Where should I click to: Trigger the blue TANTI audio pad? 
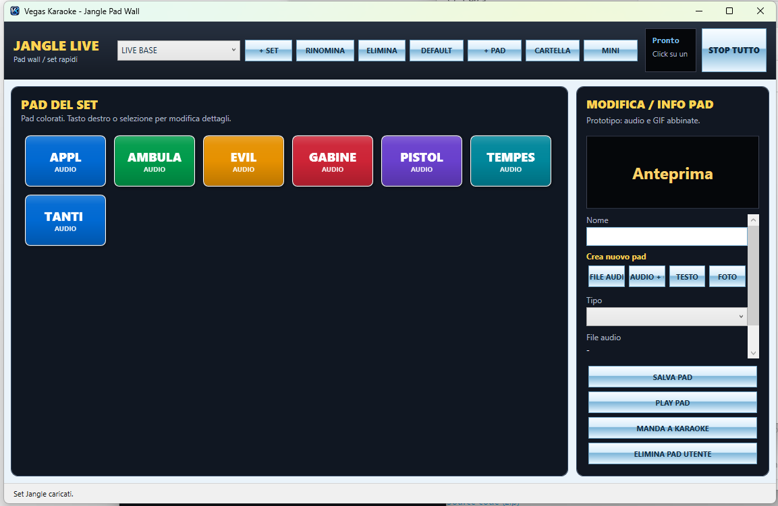65,220
